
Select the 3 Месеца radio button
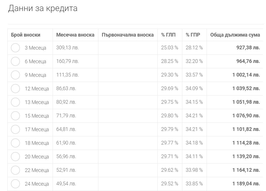(x=16, y=48)
